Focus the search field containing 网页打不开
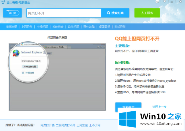Image resolution: width=185 pixels, height=131 pixels. 64,13
